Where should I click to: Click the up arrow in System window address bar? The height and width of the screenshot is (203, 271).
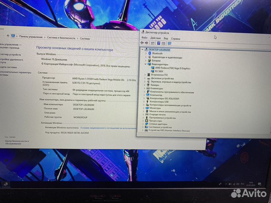[x=8, y=36]
